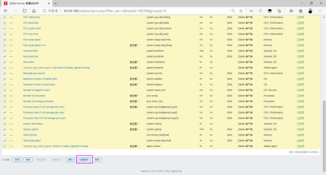Viewport: 326px width, 175px height.
Task: Click the 复制 (copy) button
Action: (70, 160)
